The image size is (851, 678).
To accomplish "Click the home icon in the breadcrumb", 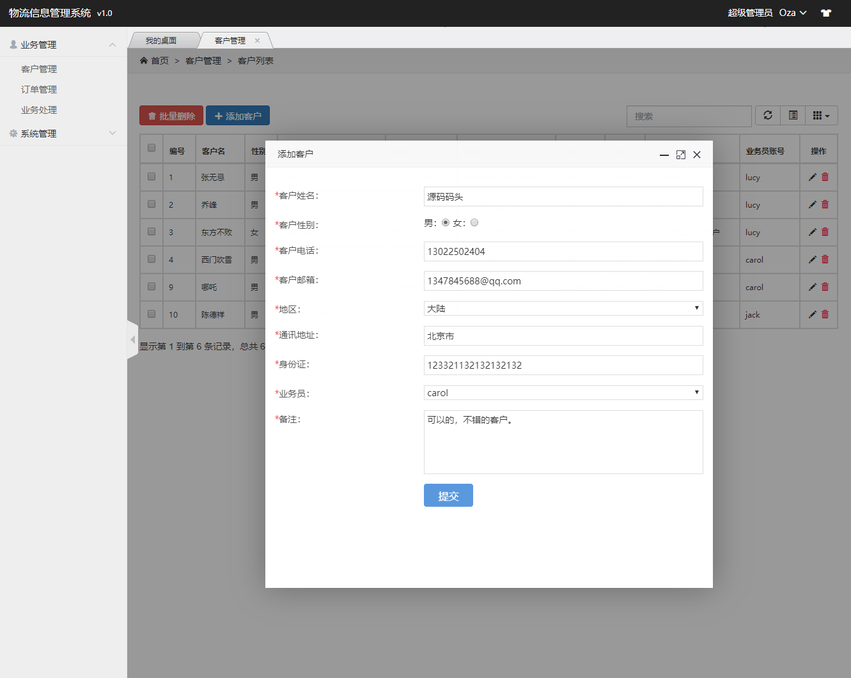I will click(x=144, y=60).
